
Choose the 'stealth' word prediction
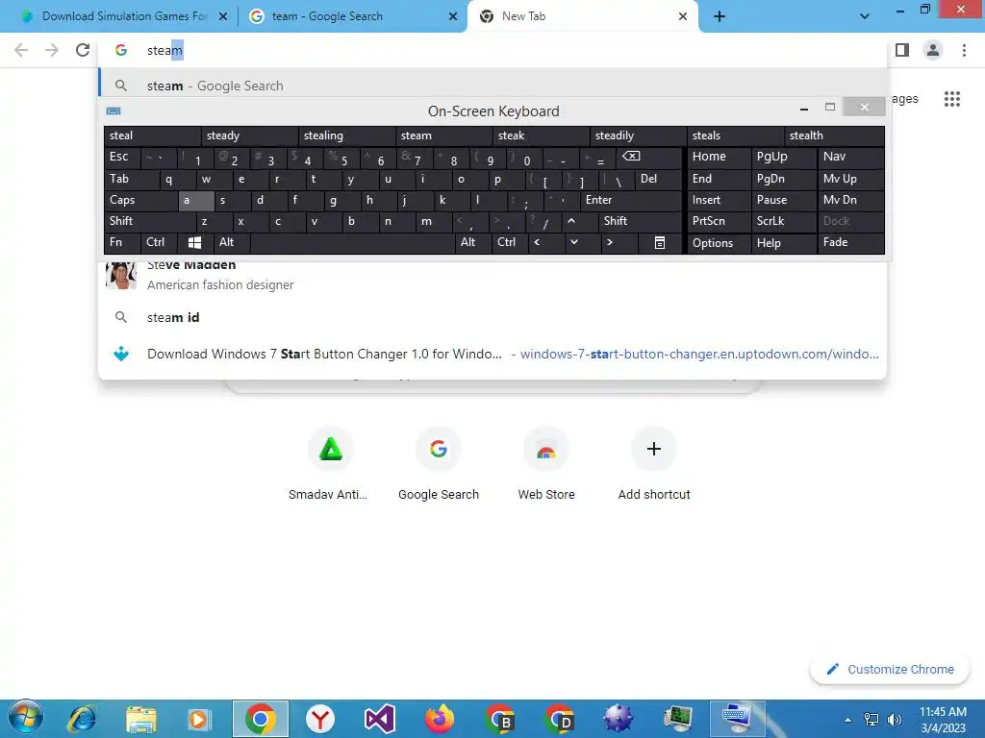(834, 135)
